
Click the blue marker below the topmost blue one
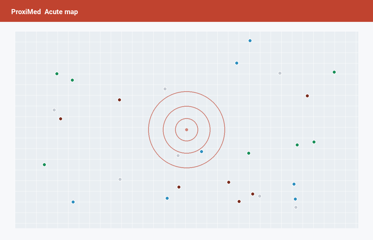(237, 63)
